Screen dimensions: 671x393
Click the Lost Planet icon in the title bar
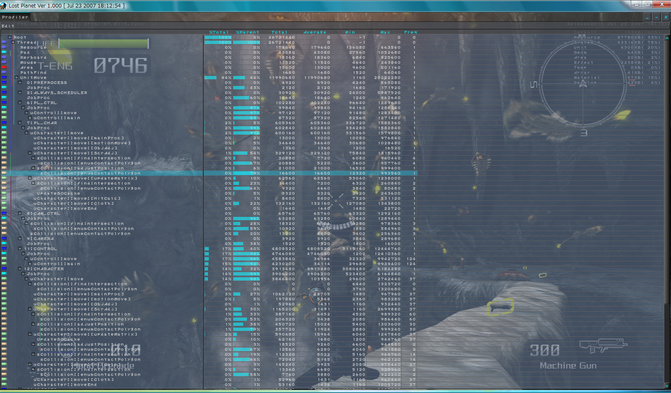click(x=4, y=5)
